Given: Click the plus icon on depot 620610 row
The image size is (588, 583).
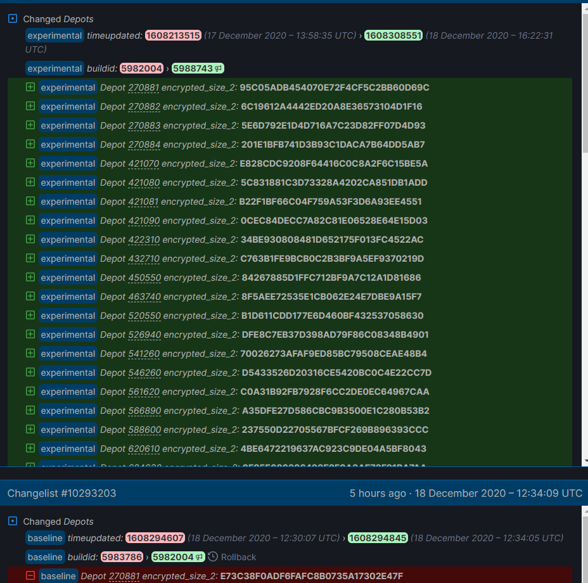Looking at the screenshot, I should click(30, 449).
